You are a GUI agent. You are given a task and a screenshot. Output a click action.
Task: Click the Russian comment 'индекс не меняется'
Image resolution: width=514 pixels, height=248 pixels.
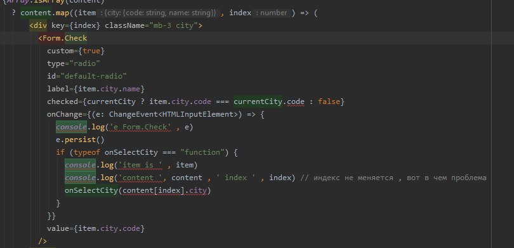coord(353,178)
